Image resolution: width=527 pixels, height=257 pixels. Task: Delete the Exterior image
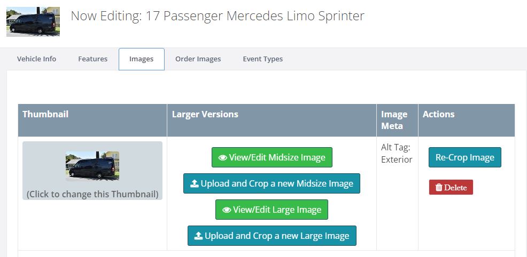pos(451,187)
